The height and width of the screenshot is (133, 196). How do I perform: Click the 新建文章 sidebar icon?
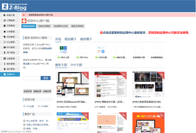[x=4, y=15]
